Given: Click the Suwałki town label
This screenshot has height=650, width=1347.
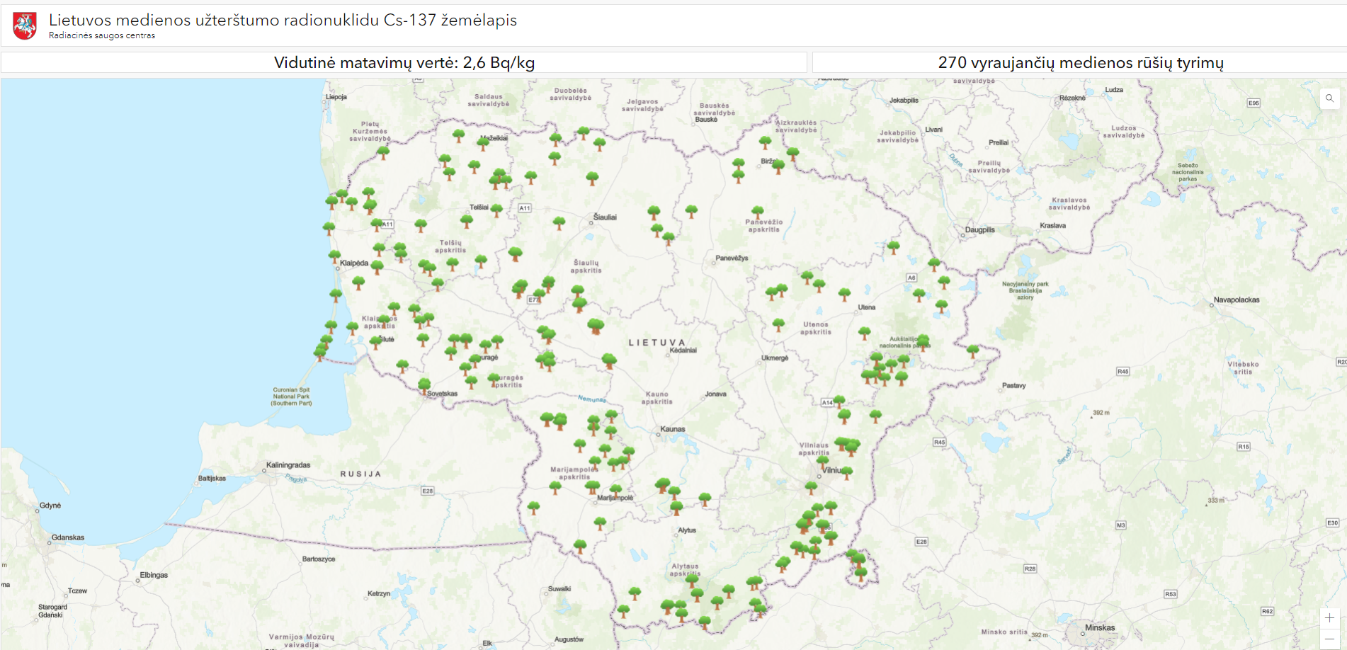Looking at the screenshot, I should (x=559, y=589).
